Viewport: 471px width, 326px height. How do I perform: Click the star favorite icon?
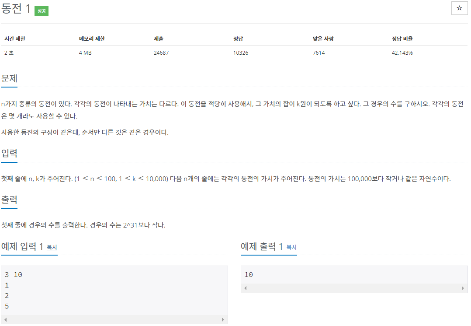click(x=459, y=8)
